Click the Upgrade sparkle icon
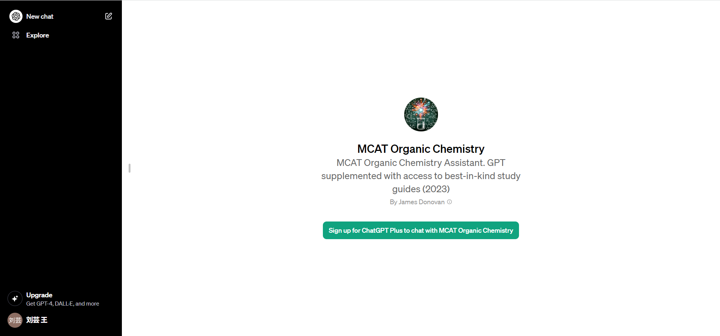Viewport: 720px width, 336px height. 15,299
